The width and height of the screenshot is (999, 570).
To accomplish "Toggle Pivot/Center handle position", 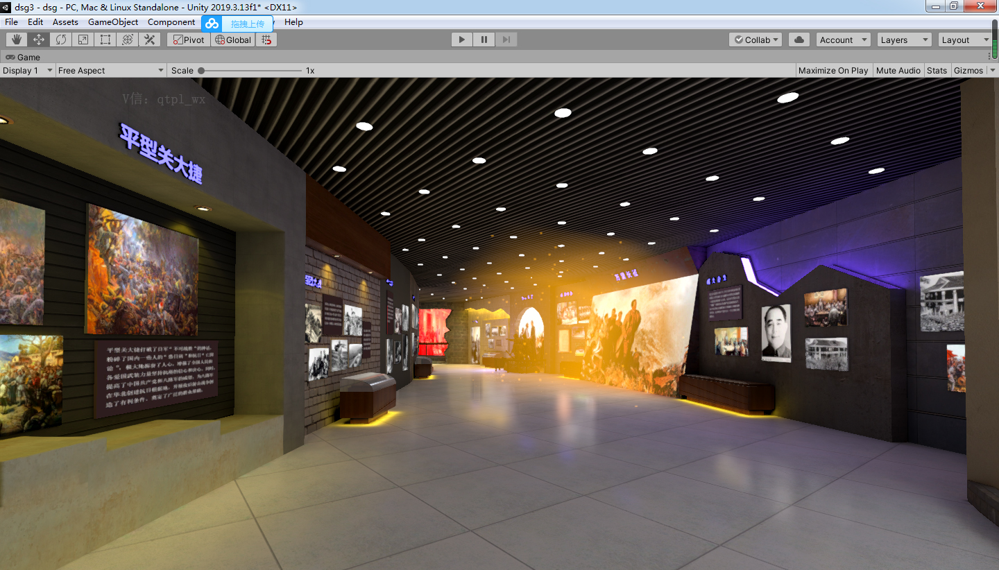I will pyautogui.click(x=189, y=40).
